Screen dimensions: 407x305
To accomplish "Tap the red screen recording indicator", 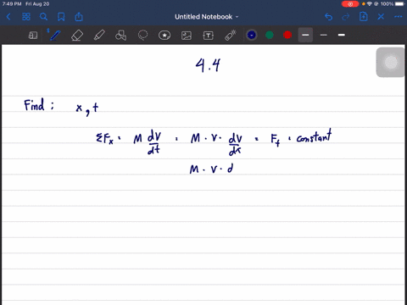I will click(x=350, y=4).
